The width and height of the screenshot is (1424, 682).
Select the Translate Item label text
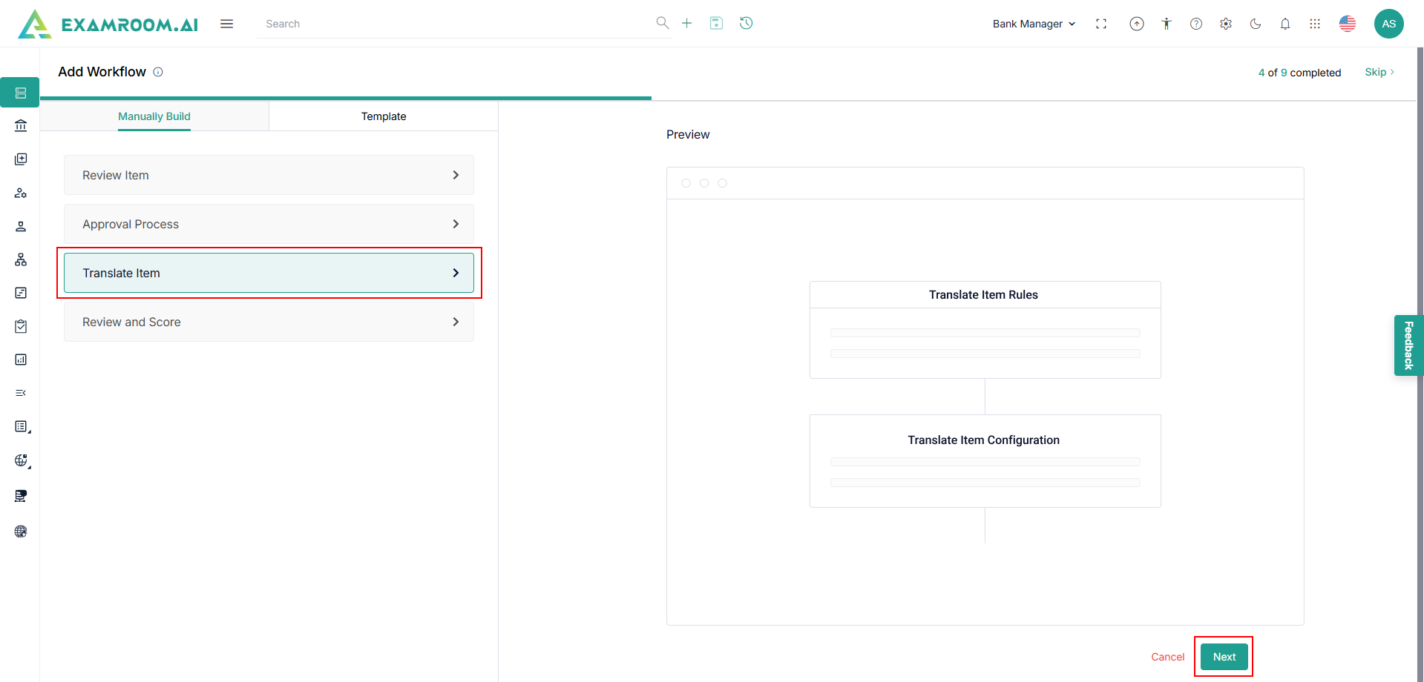point(121,273)
